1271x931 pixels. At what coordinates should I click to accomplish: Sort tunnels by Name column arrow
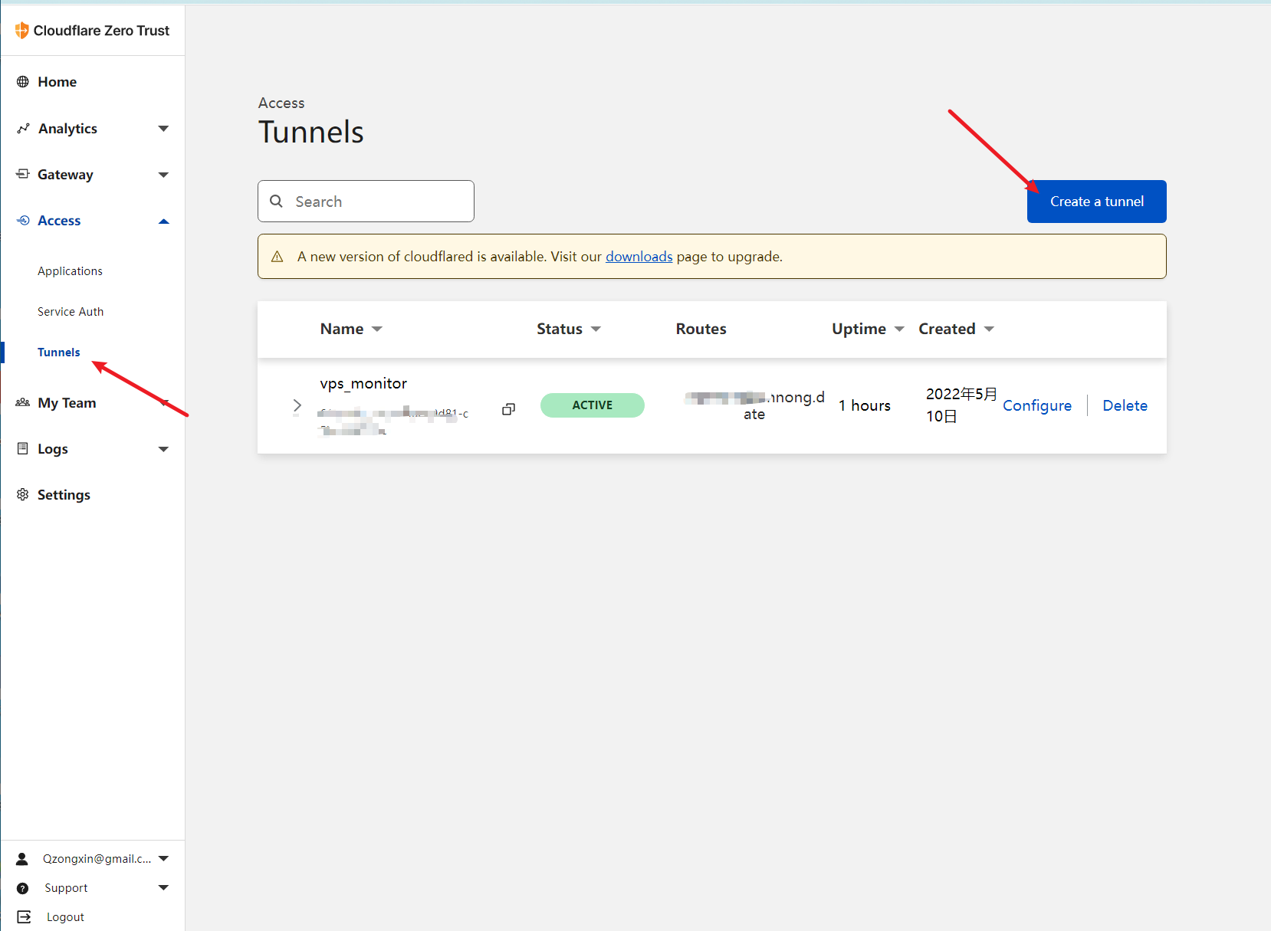(x=377, y=329)
